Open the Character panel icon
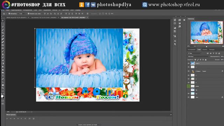The image size is (224, 126). (x=175, y=41)
